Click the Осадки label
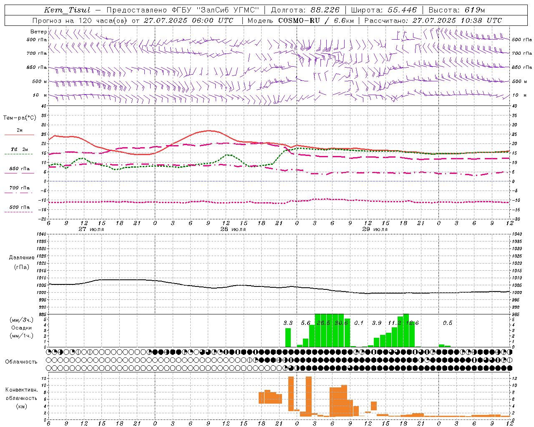This screenshot has height=427, width=534. point(22,328)
